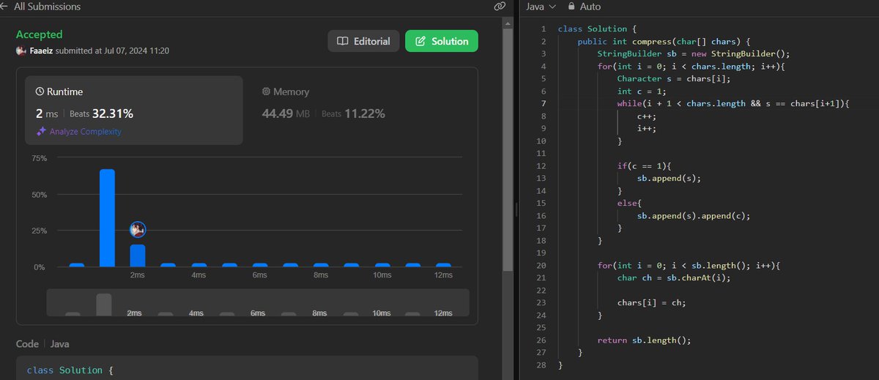Click 'Beats 11.22%' memory text
879x380 pixels.
click(353, 113)
